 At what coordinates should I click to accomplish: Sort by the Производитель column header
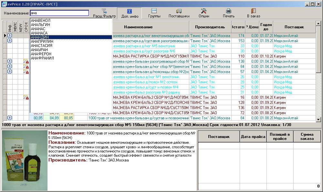click(210, 27)
